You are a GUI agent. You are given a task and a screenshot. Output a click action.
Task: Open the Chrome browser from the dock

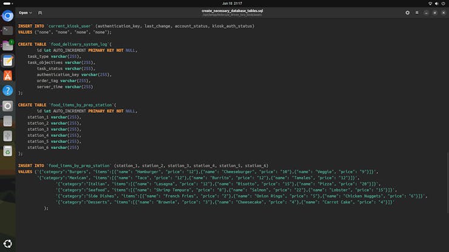tap(7, 16)
